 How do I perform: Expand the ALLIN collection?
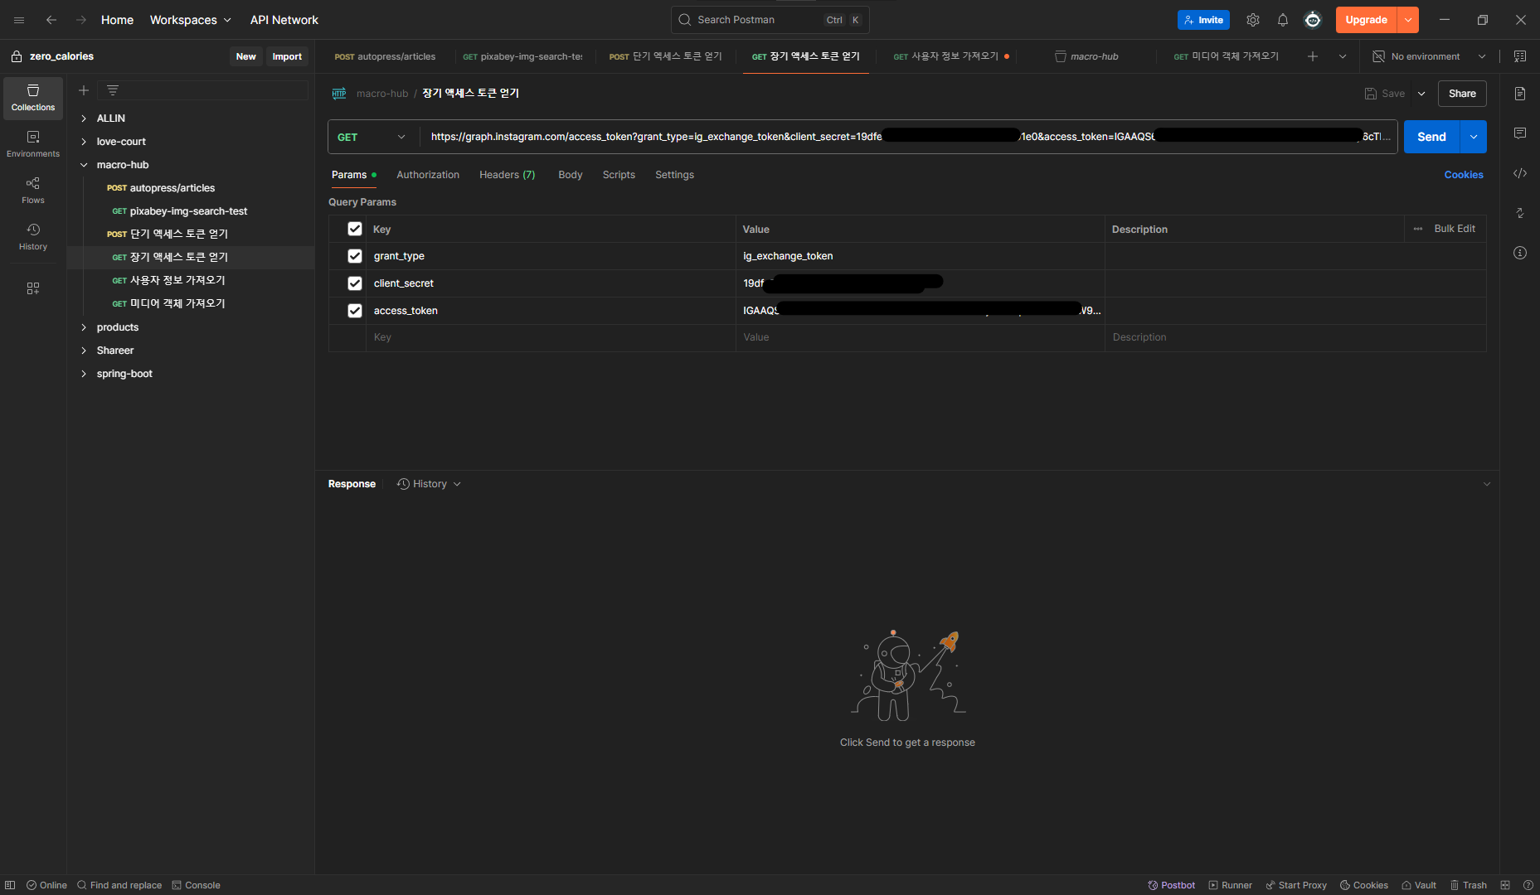(x=84, y=119)
